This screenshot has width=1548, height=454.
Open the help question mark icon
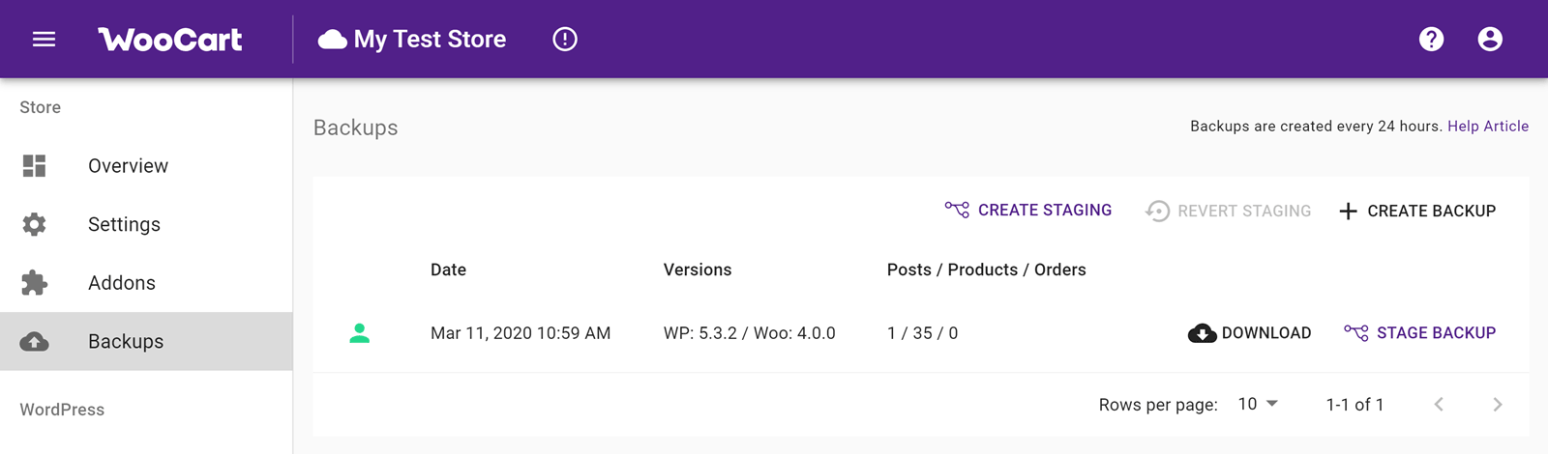[1431, 40]
